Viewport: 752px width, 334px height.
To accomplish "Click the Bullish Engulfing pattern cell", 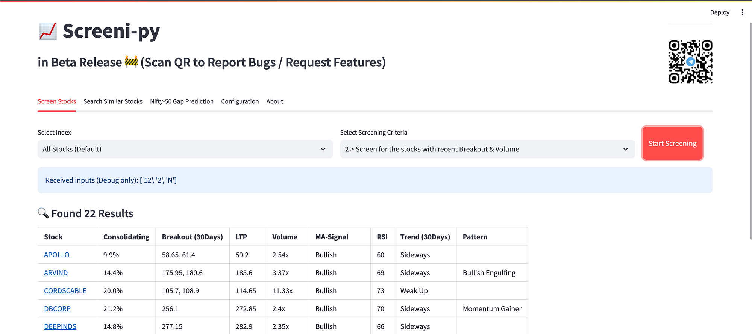I will pyautogui.click(x=492, y=273).
